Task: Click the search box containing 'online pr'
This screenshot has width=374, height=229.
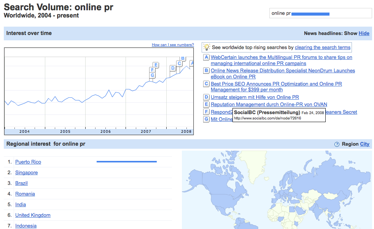Action: tap(320, 13)
